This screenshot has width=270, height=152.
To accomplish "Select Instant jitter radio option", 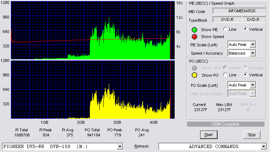I will click(x=225, y=68).
